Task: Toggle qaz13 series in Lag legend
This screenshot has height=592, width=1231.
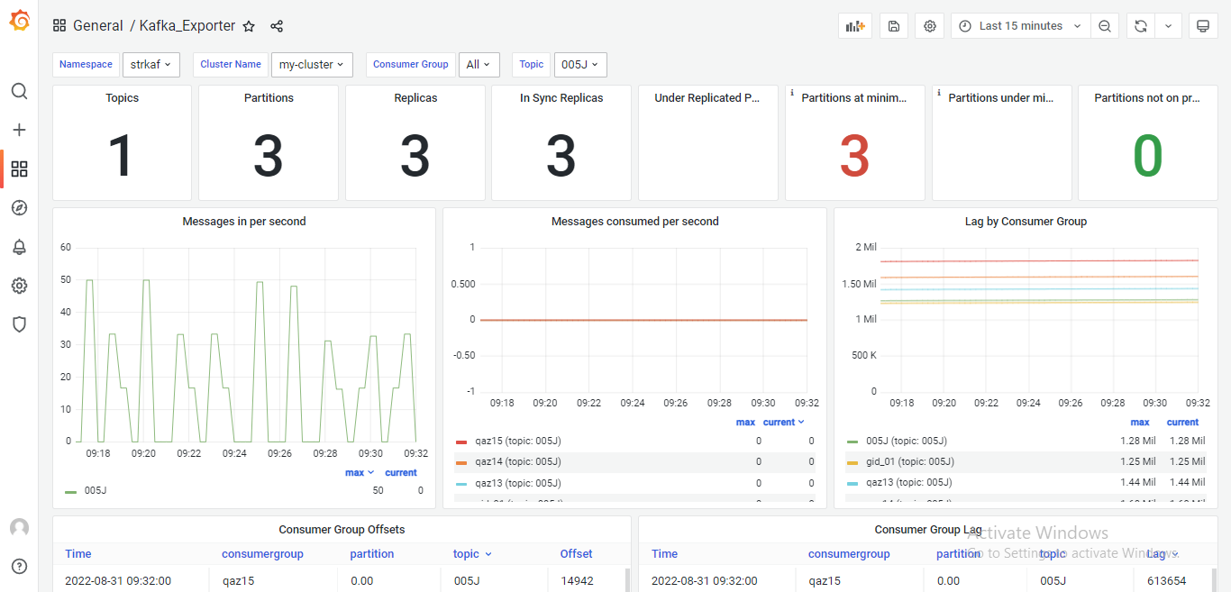Action: [909, 483]
